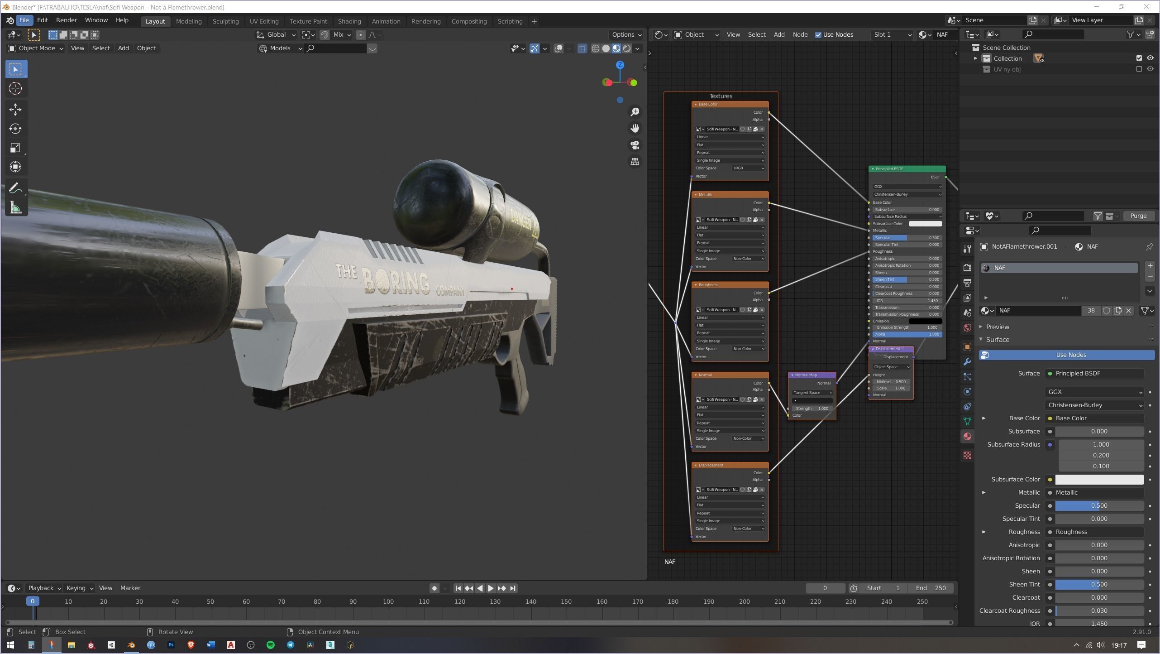Viewport: 1160px width, 654px height.
Task: Open the Object Mode dropdown
Action: point(36,48)
